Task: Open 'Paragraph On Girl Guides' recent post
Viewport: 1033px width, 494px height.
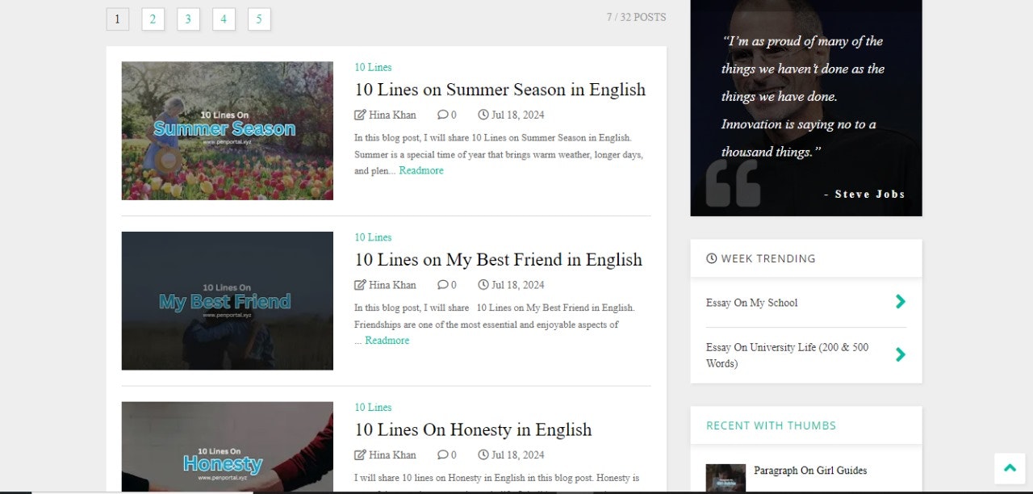Action: (810, 471)
